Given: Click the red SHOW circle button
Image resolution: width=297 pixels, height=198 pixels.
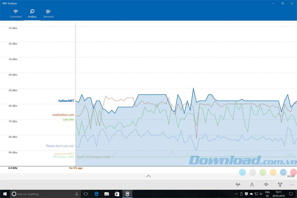Looking at the screenshot, I should (x=293, y=172).
